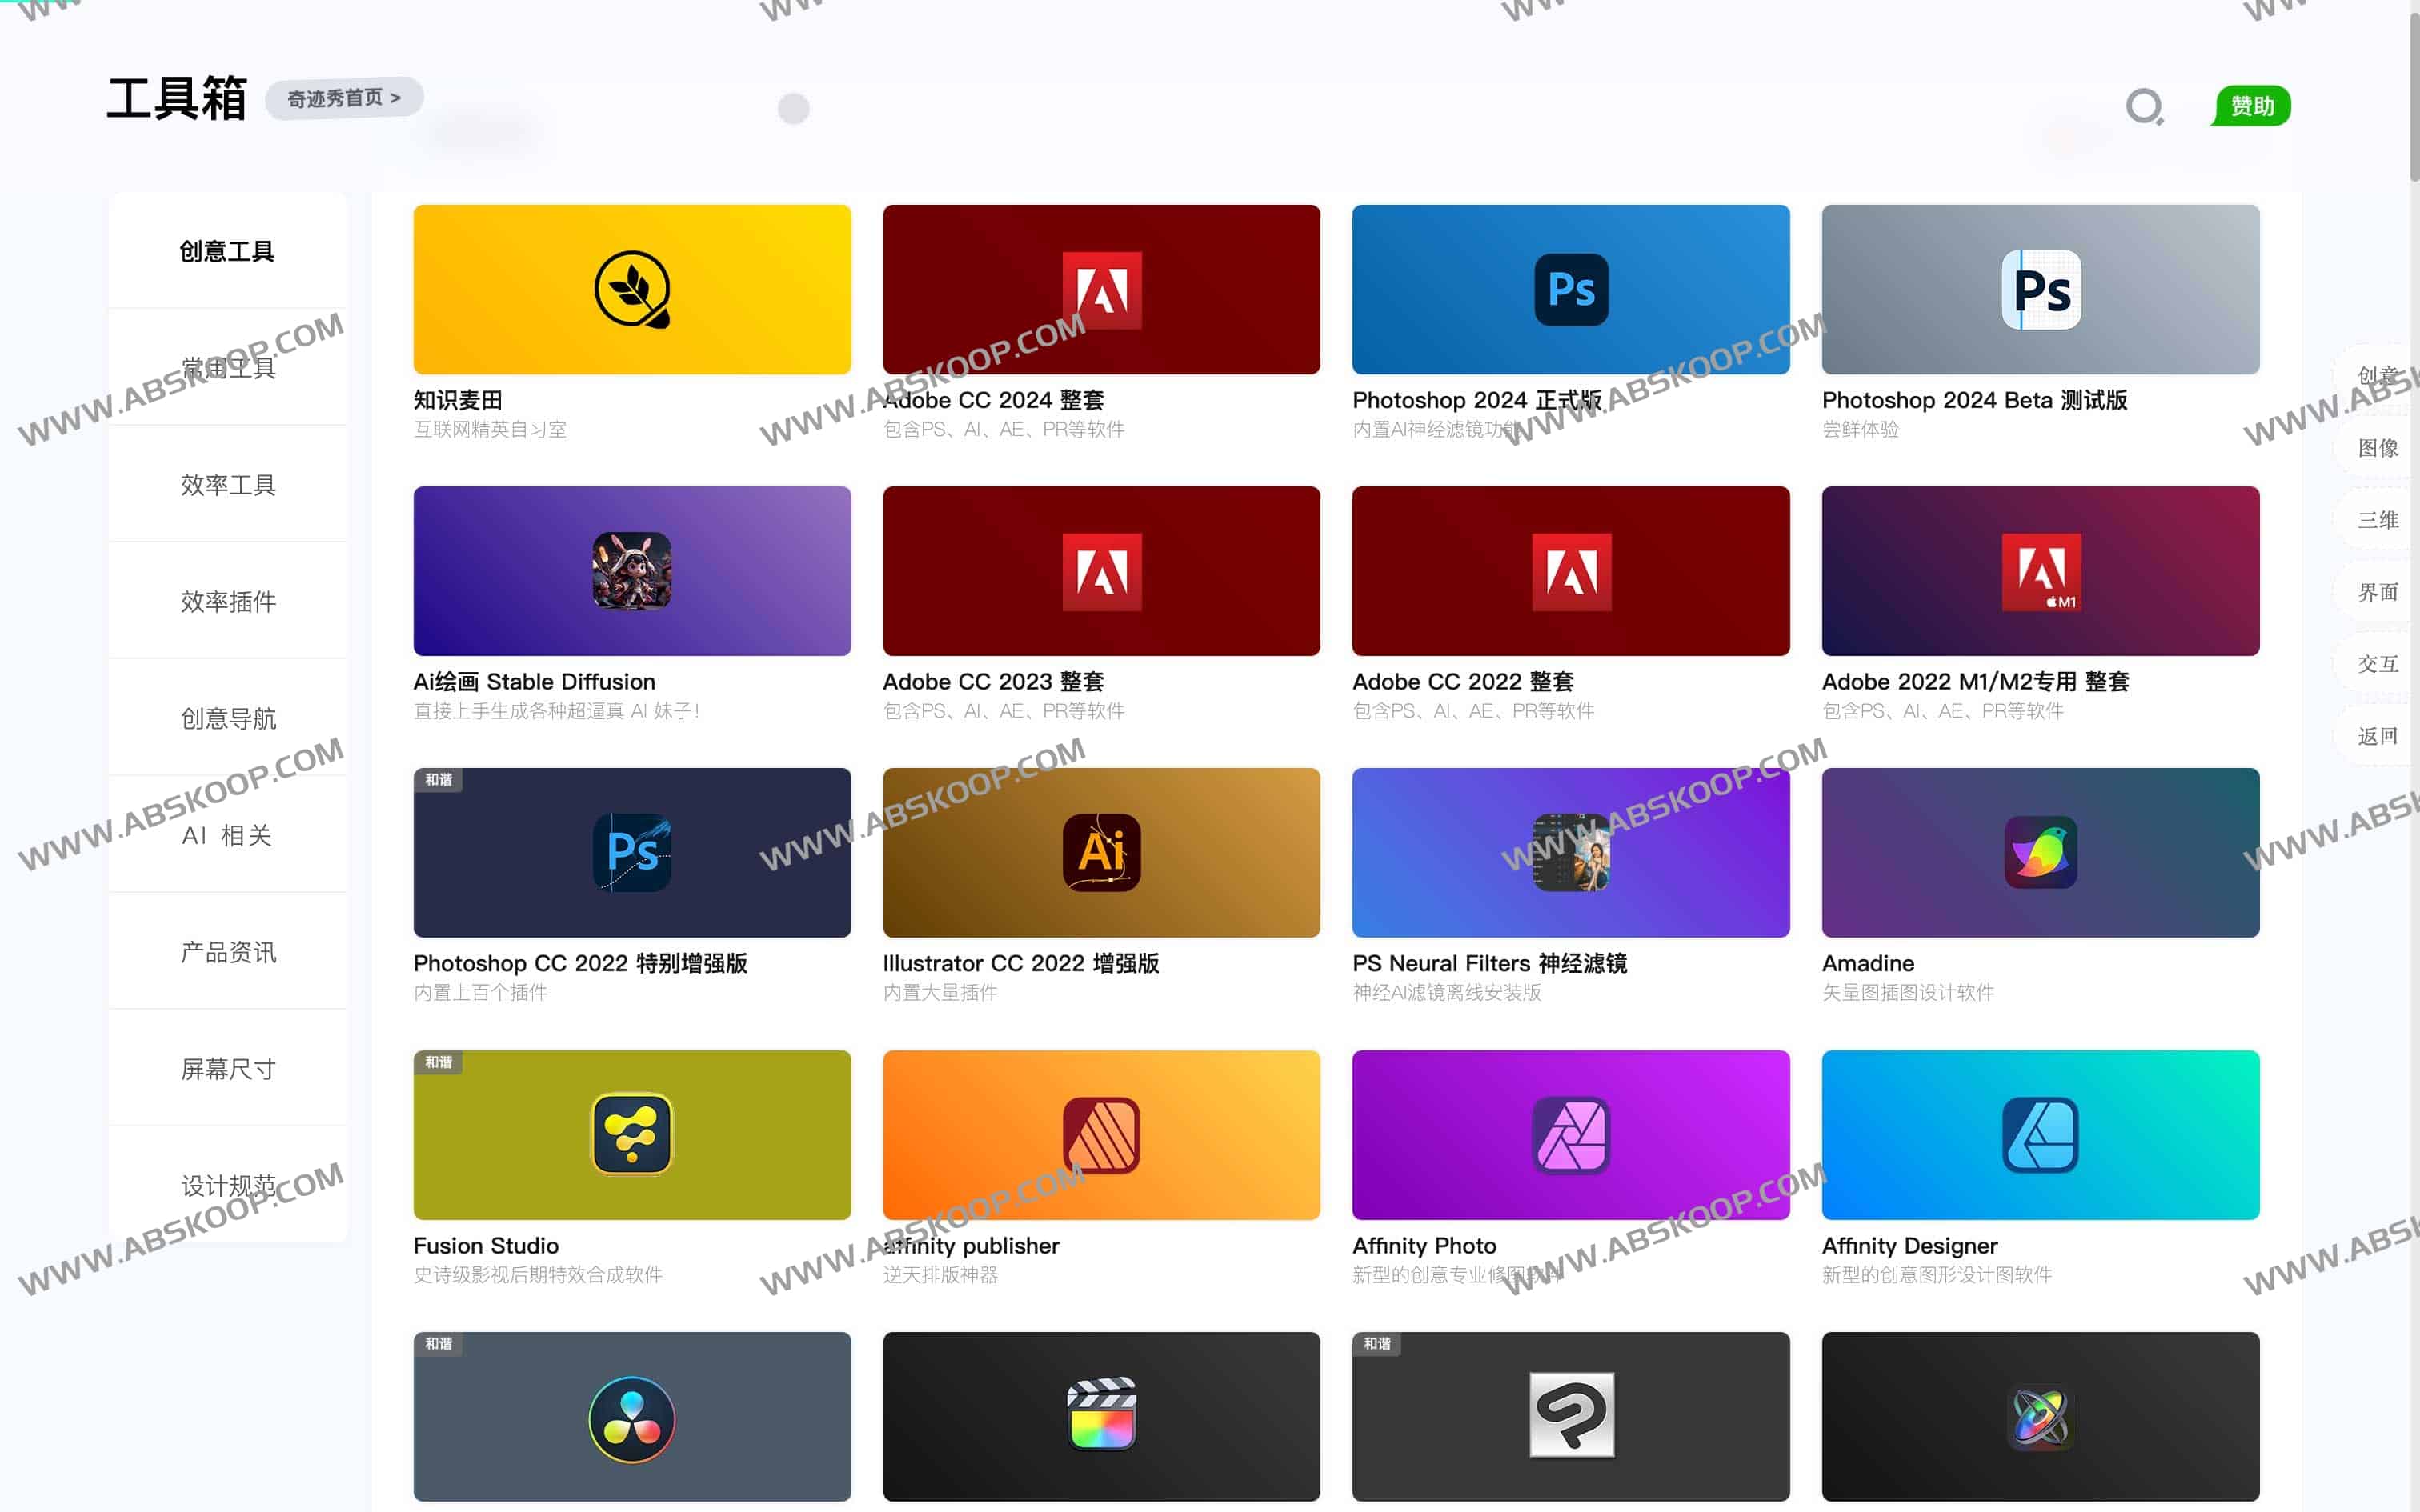The width and height of the screenshot is (2420, 1512).
Task: Jump to 界面 section in right nav
Action: point(2377,592)
